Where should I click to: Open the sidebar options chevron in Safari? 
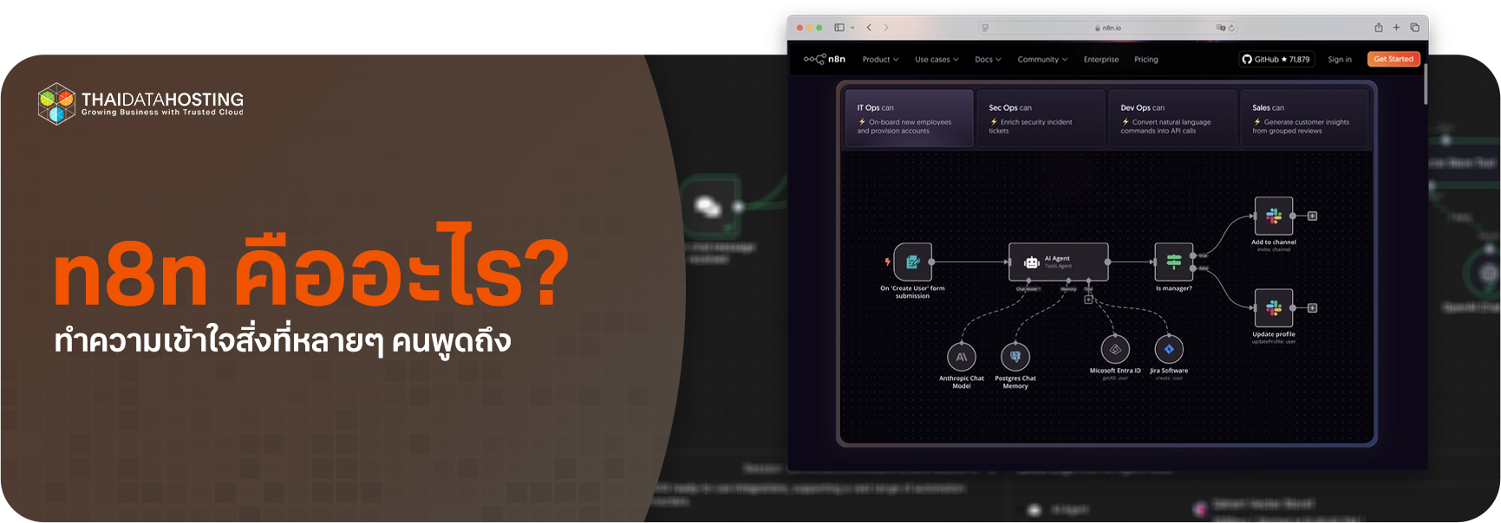(x=852, y=28)
